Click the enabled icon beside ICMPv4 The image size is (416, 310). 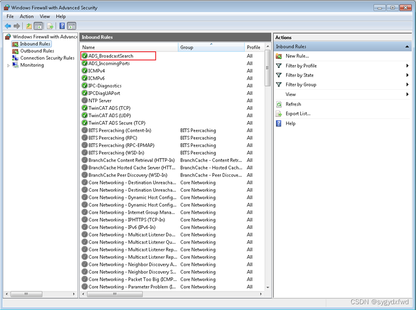[85, 71]
